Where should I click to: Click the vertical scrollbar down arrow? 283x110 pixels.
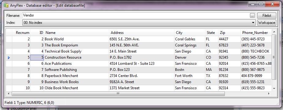[274, 89]
